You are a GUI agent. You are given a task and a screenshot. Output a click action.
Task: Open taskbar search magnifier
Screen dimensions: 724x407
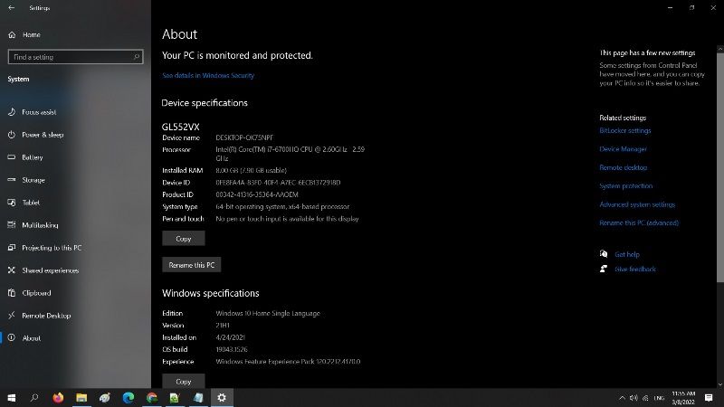(x=34, y=397)
